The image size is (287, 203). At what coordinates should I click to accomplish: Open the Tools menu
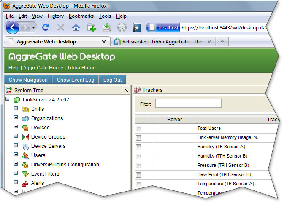click(105, 16)
